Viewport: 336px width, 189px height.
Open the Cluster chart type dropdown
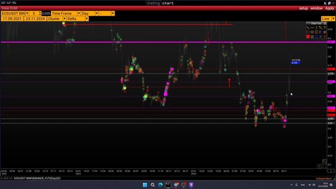pos(64,19)
